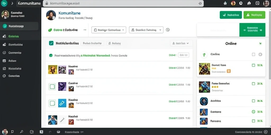Image resolution: width=271 pixels, height=135 pixels.
Task: Tick the gray checkbox in the Oniine row
Action: tap(253, 54)
